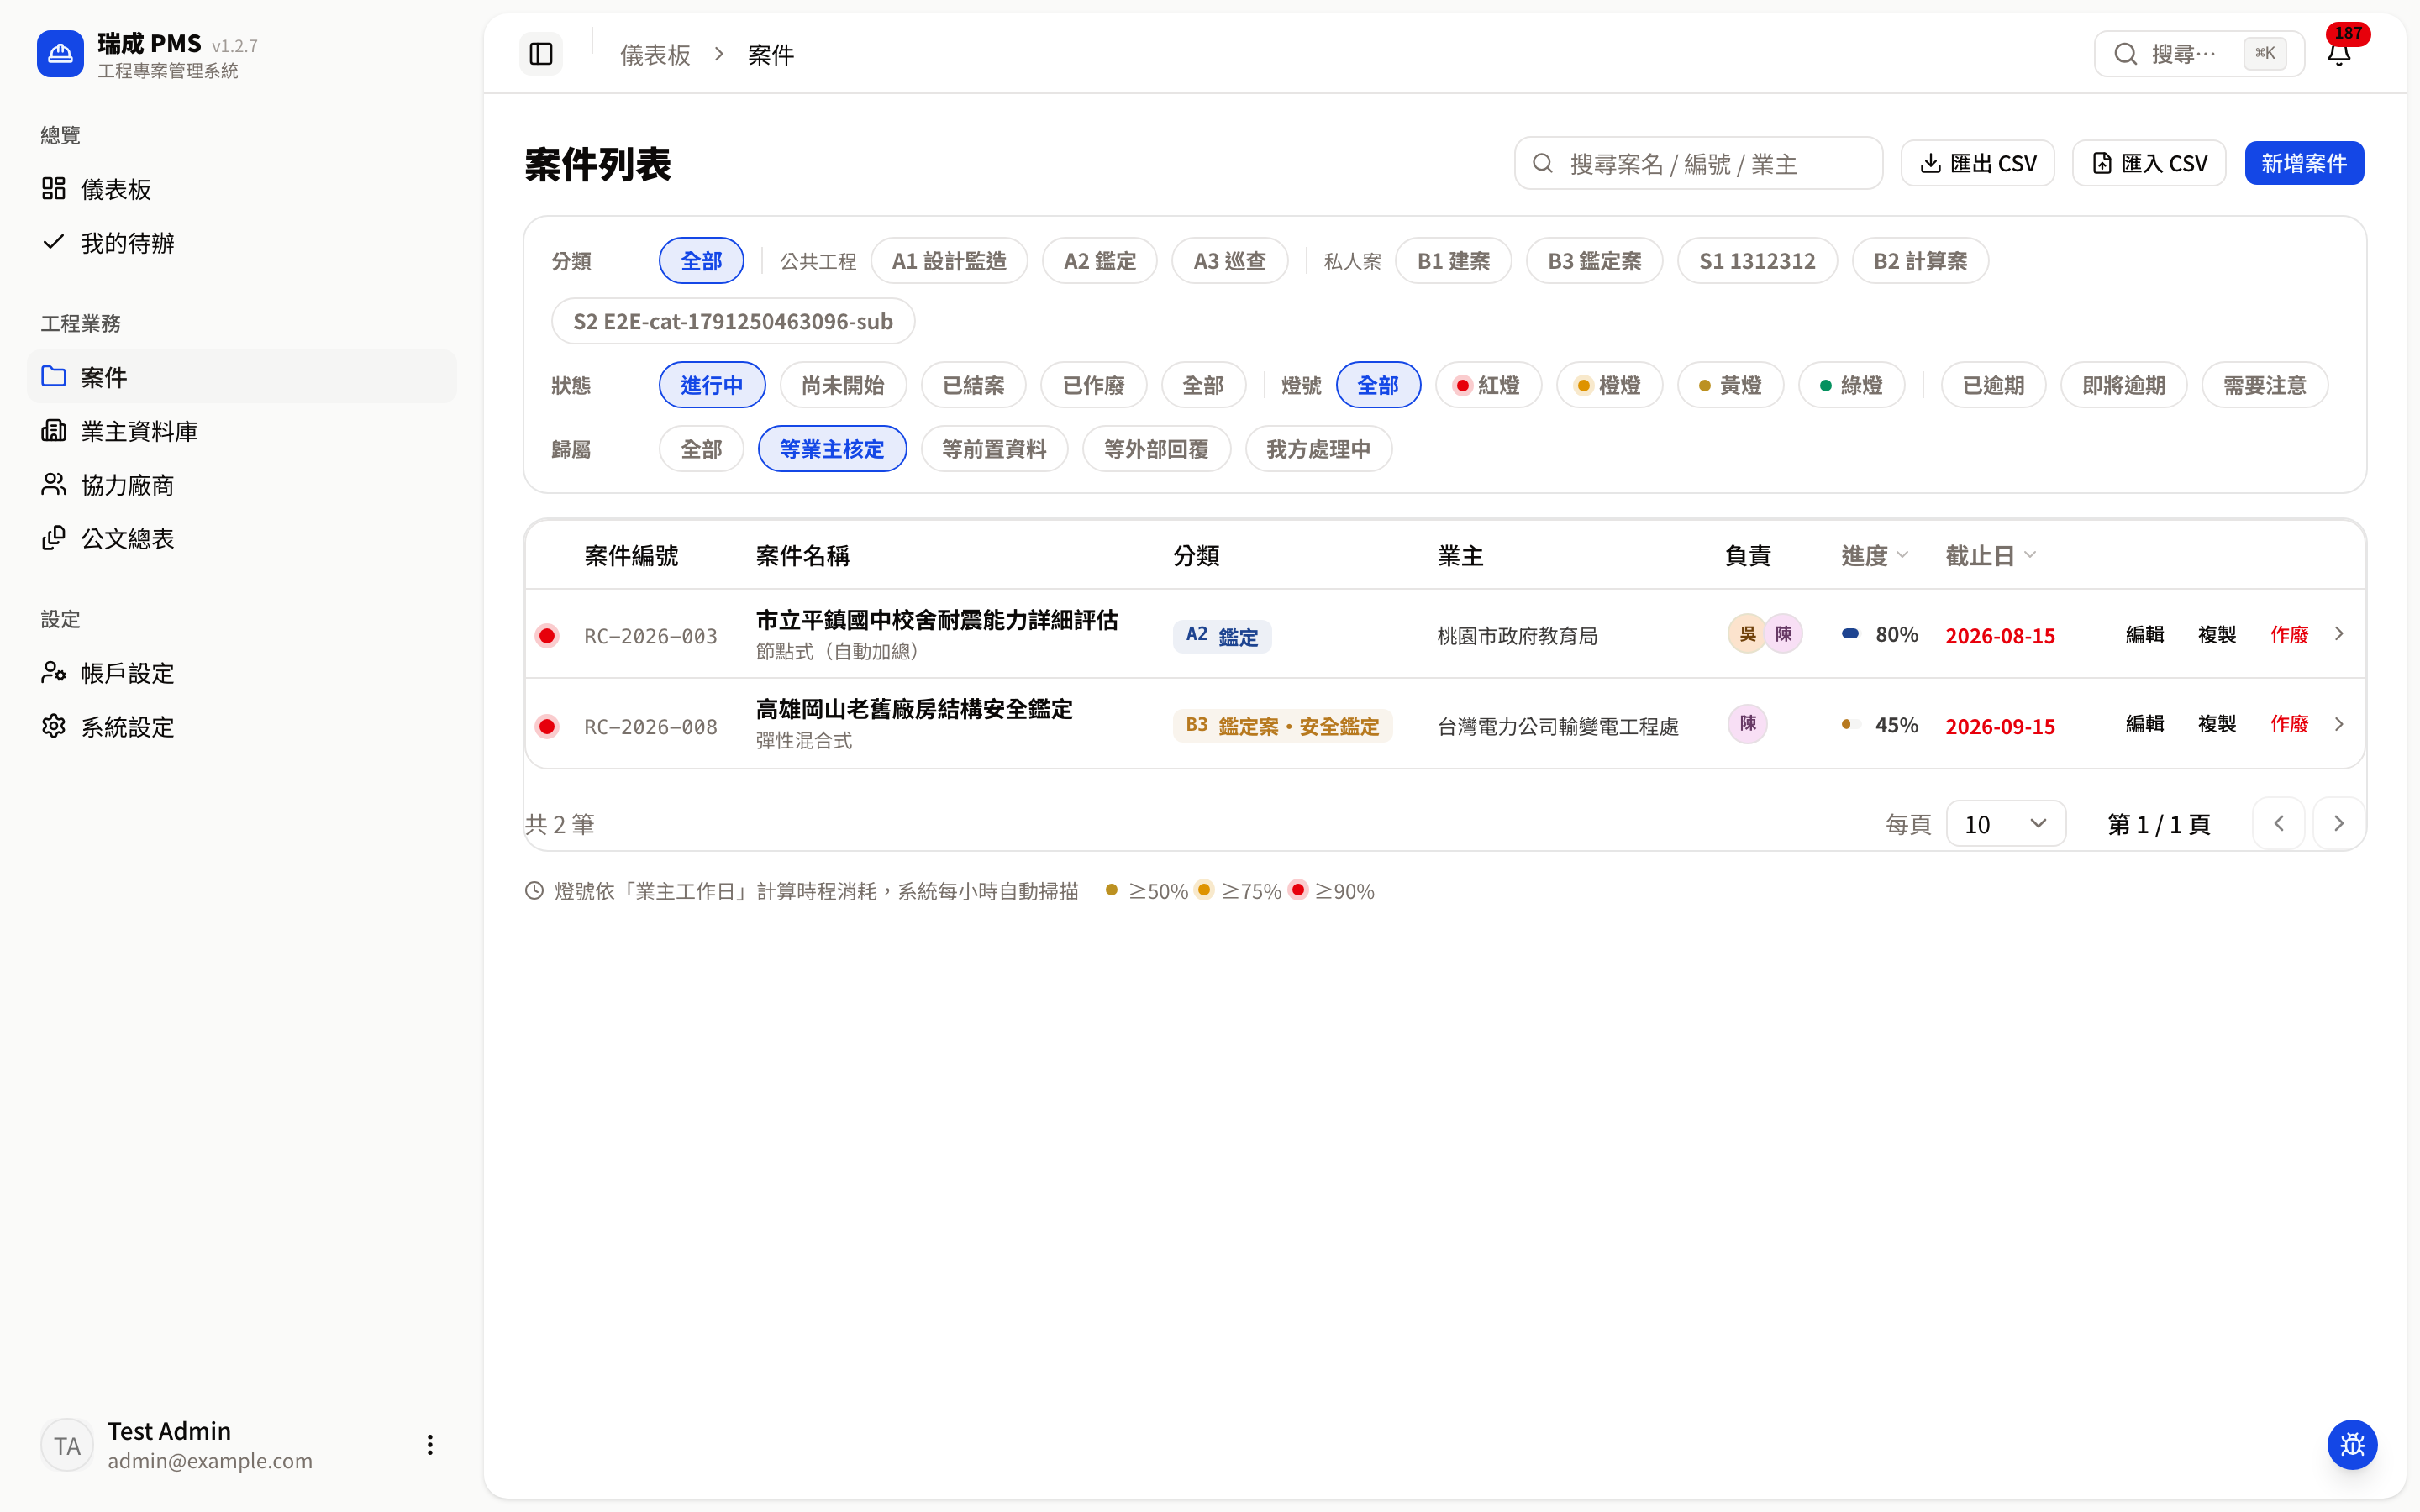Select the B3 鑑定案 category filter

click(x=1594, y=261)
